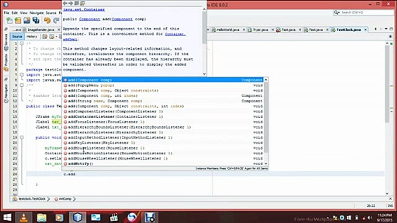This screenshot has height=223, width=397.
Task: Click the New Project toolbar icon
Action: 18,20
